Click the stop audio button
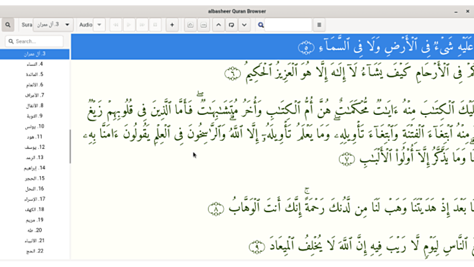Image resolution: width=474 pixels, height=267 pixels. (x=155, y=25)
